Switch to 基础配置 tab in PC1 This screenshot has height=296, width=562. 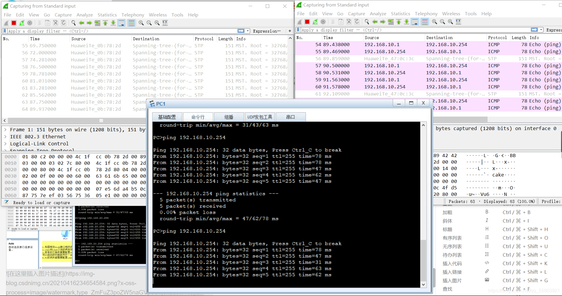coord(167,117)
